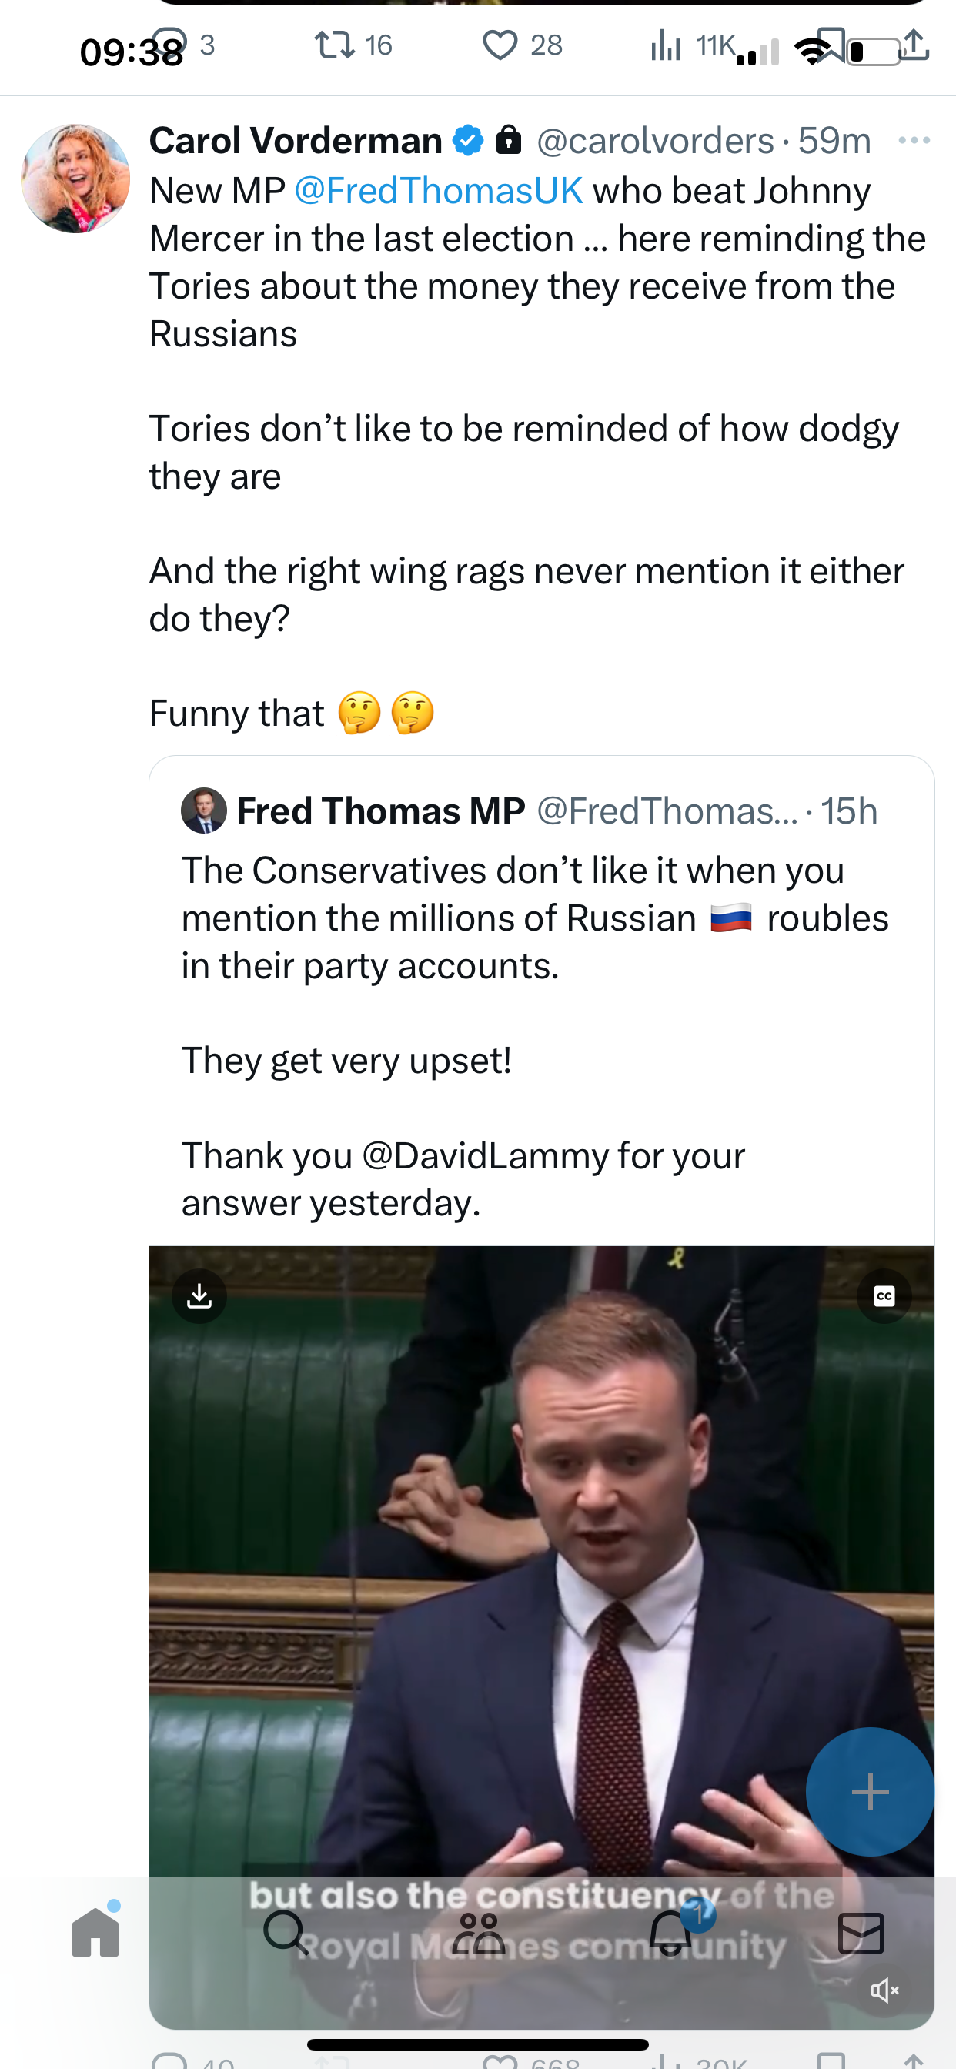Viewport: 956px width, 2069px height.
Task: Open the share icon above Carol's tweet
Action: click(914, 45)
